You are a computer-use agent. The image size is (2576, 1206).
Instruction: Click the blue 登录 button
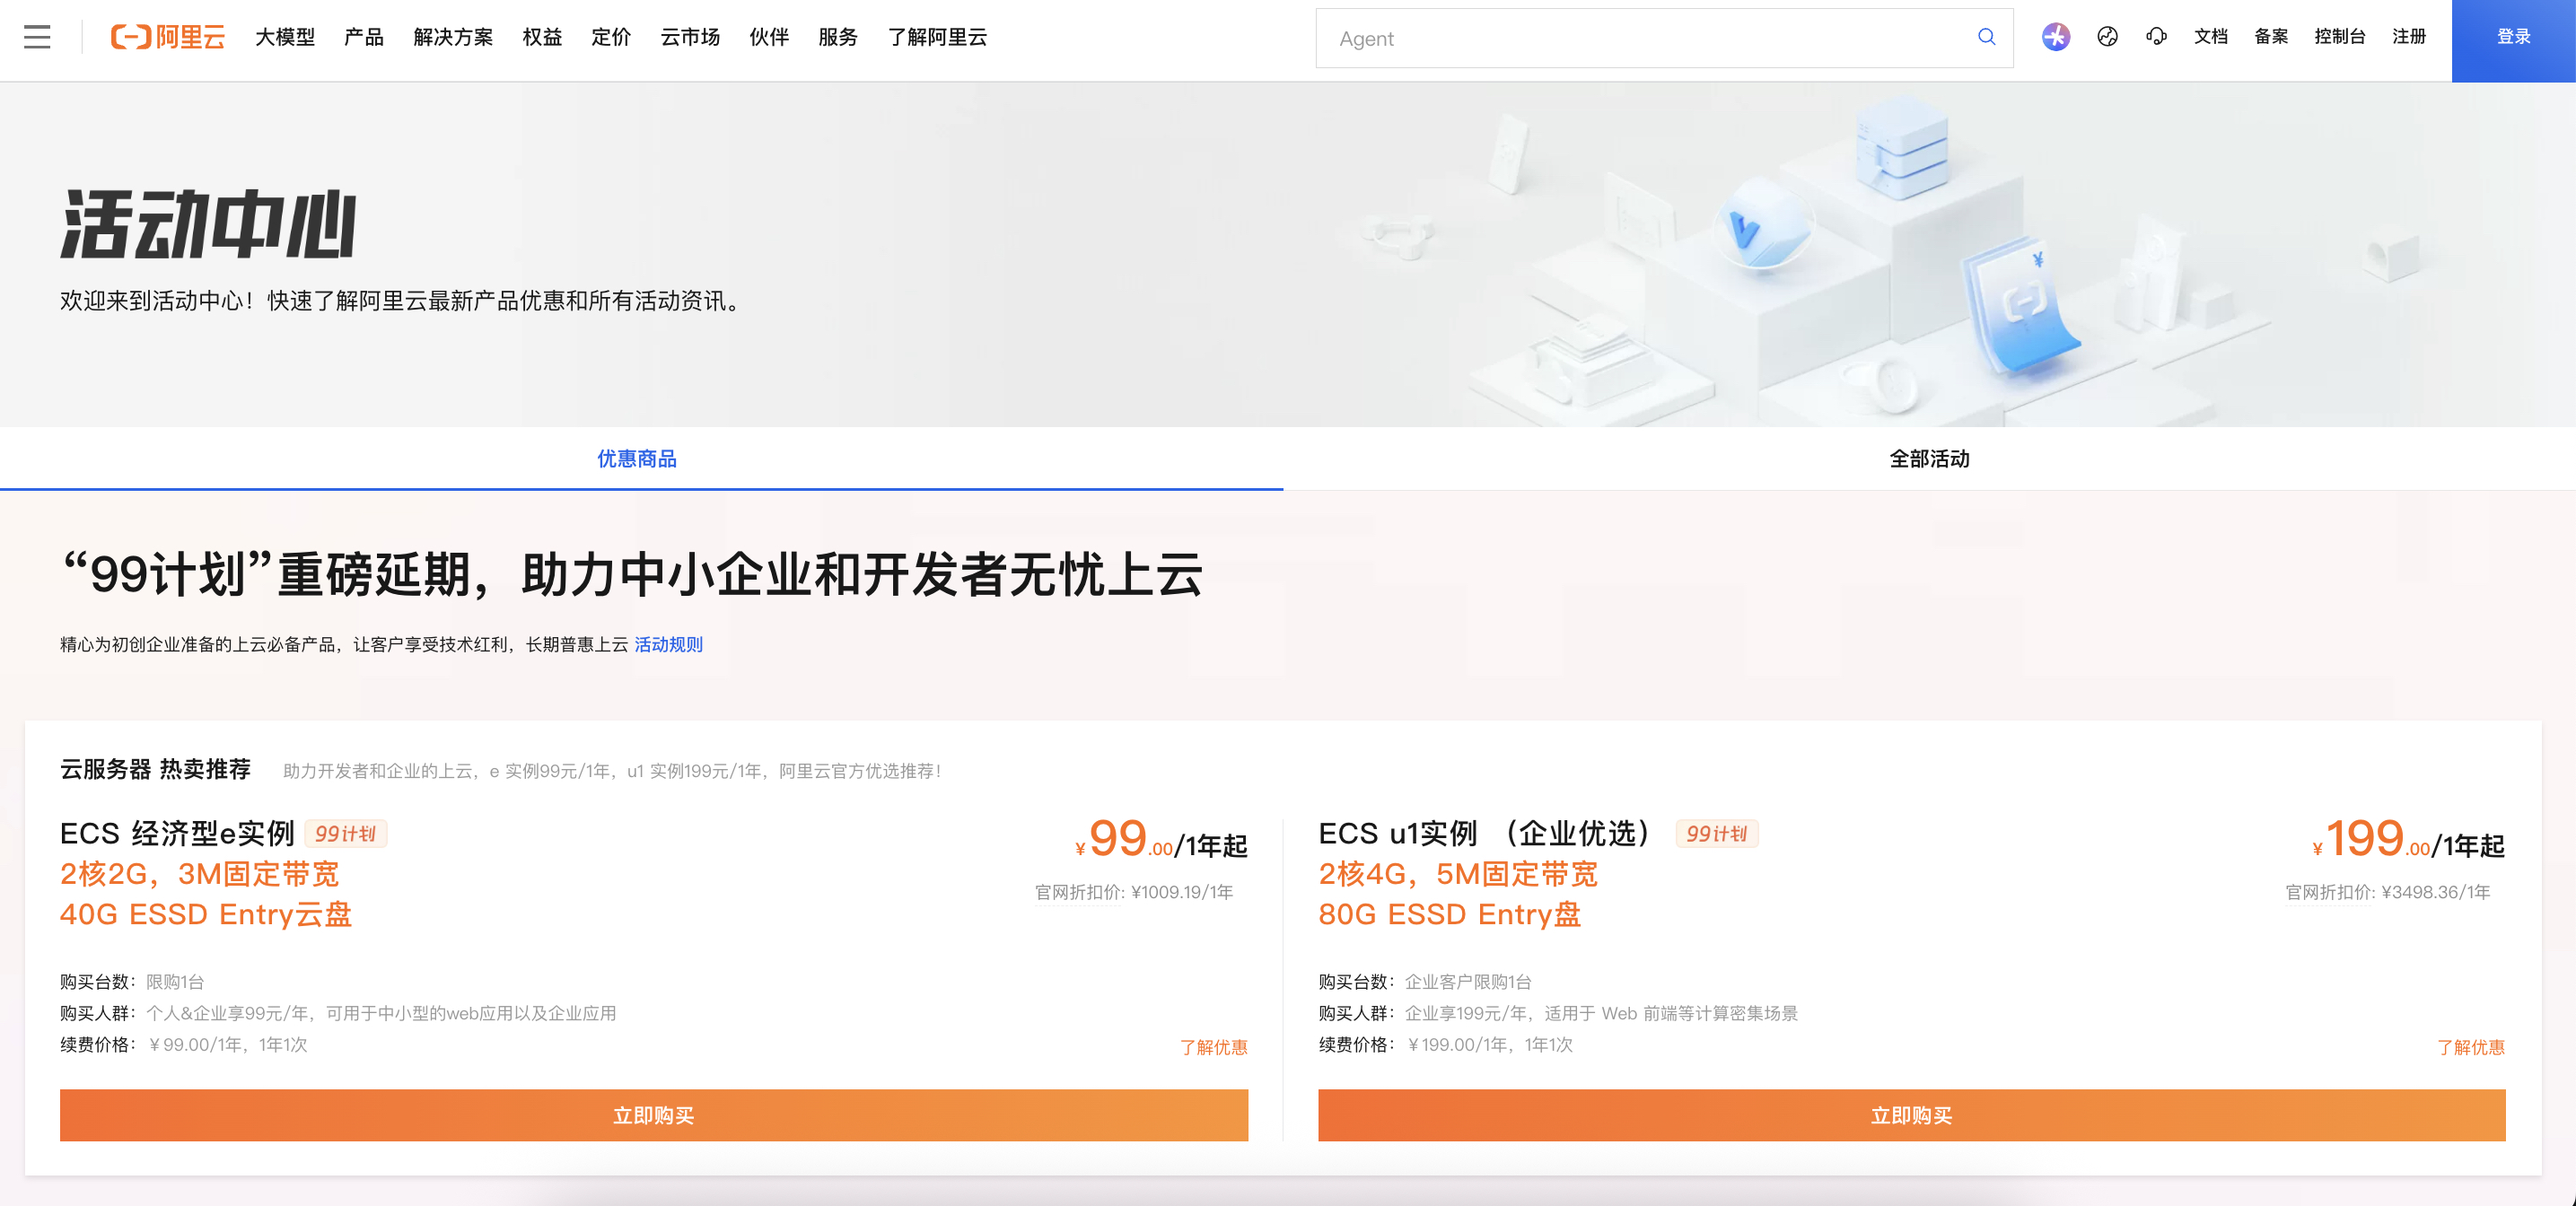[2513, 40]
